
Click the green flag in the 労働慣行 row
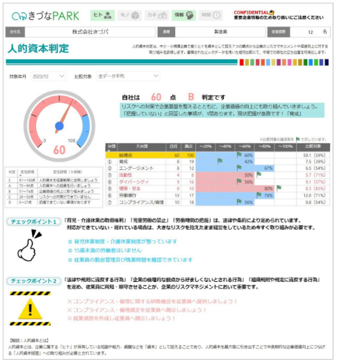259,195
